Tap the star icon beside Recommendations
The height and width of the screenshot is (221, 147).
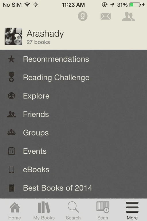click(11, 59)
